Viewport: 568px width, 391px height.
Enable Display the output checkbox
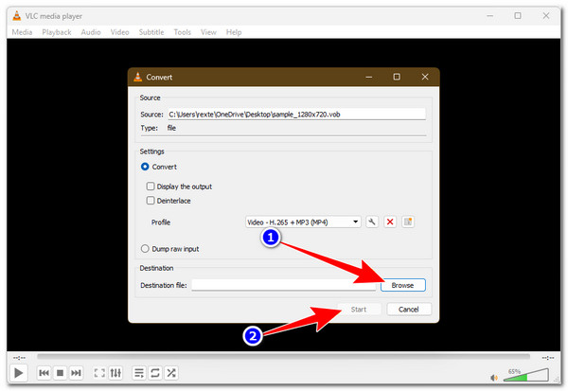click(151, 187)
